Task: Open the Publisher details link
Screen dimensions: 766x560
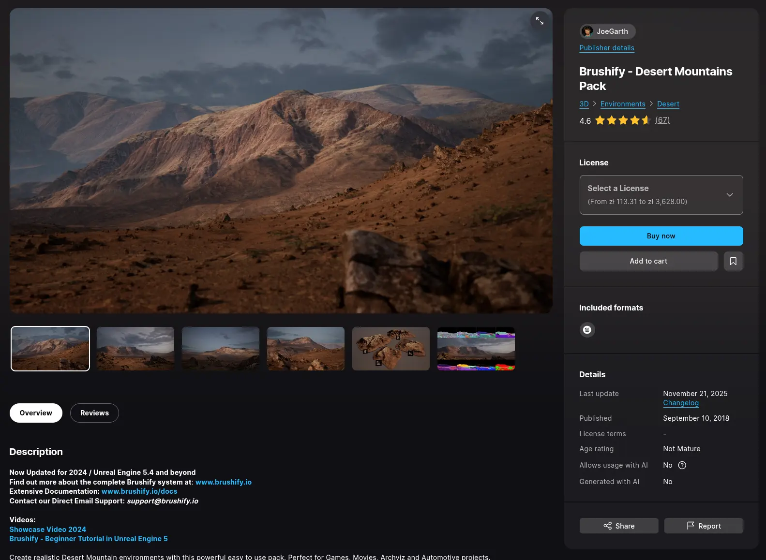Action: point(606,48)
